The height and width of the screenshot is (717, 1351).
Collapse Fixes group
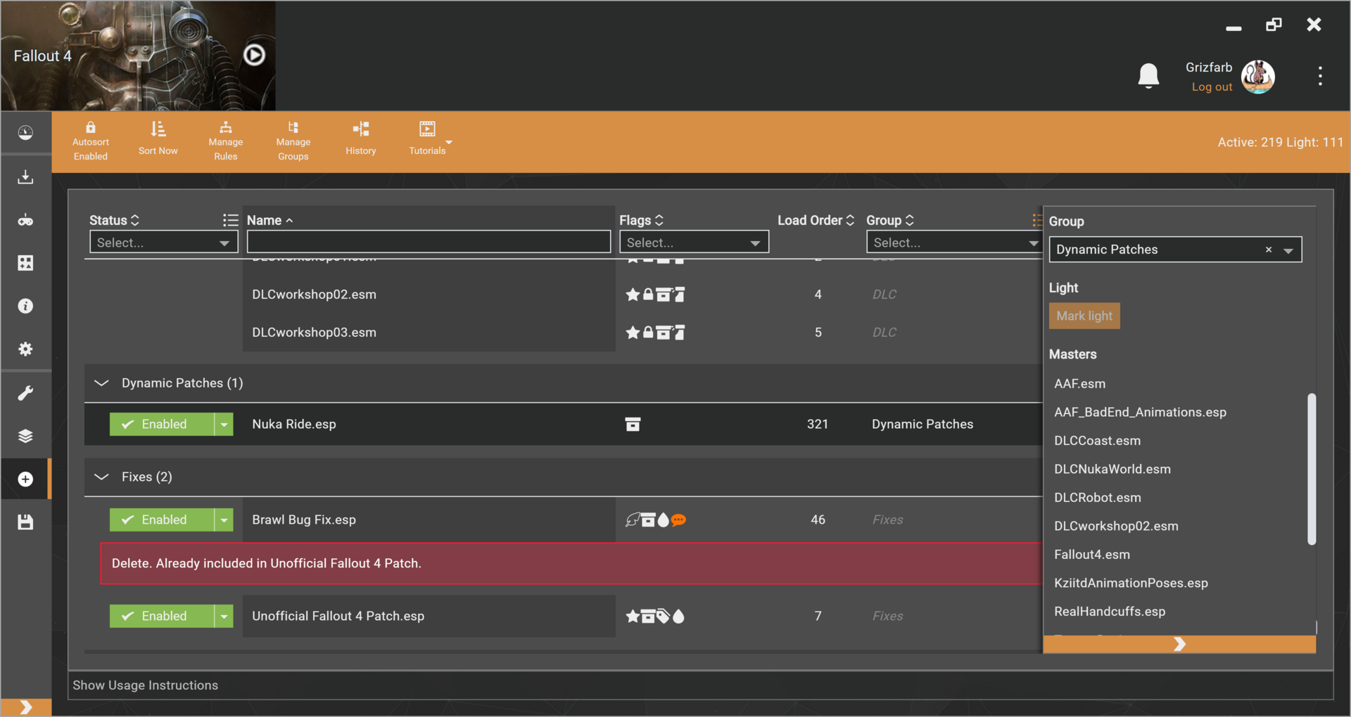pyautogui.click(x=101, y=477)
